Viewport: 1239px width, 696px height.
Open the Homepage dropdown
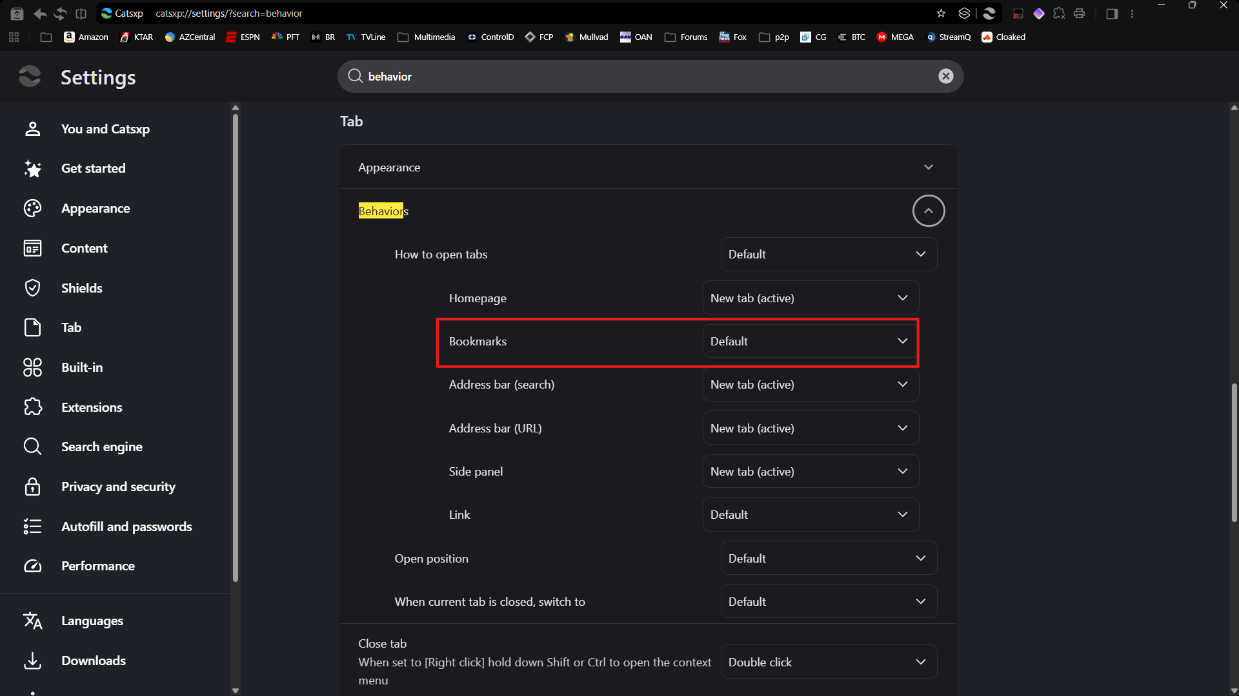811,298
